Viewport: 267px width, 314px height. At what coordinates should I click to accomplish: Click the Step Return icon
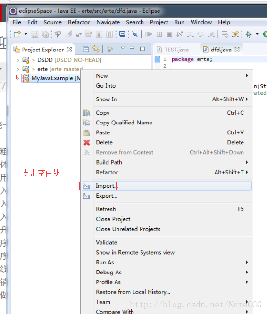(211, 34)
